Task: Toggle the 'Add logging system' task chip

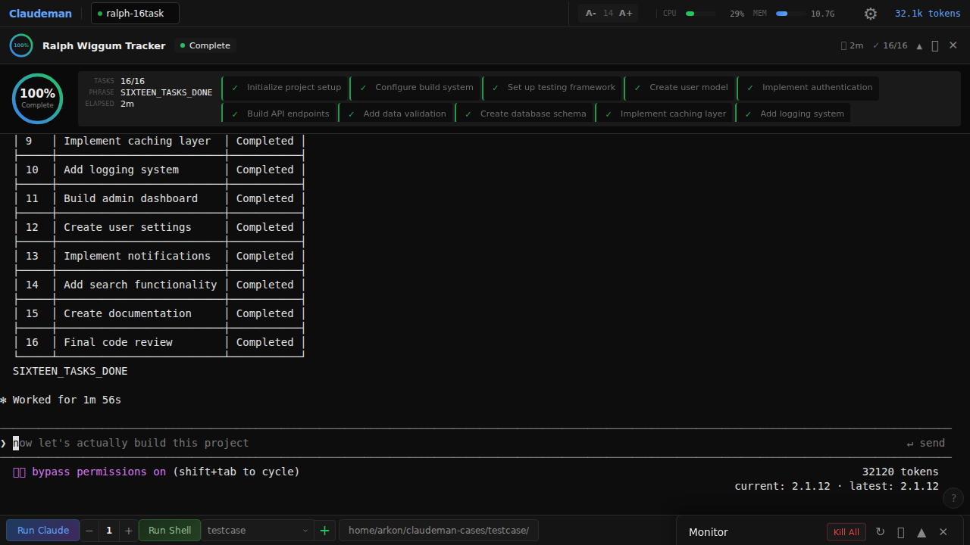Action: [x=793, y=114]
